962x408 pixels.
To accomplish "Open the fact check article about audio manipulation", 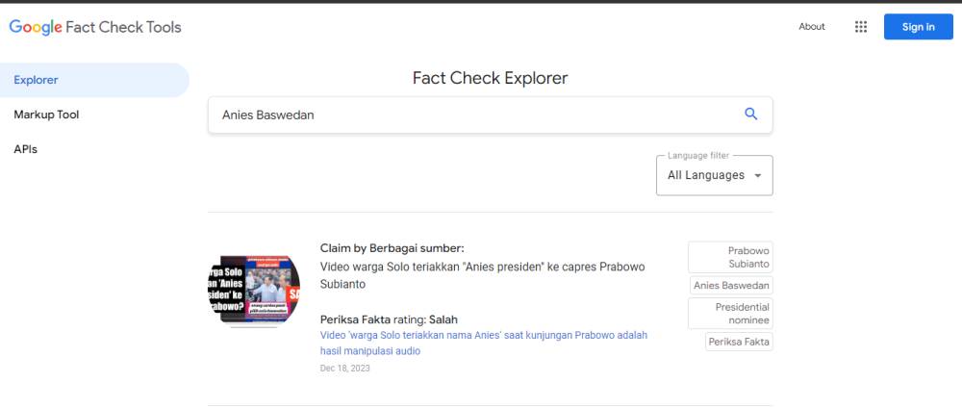I will (x=484, y=344).
